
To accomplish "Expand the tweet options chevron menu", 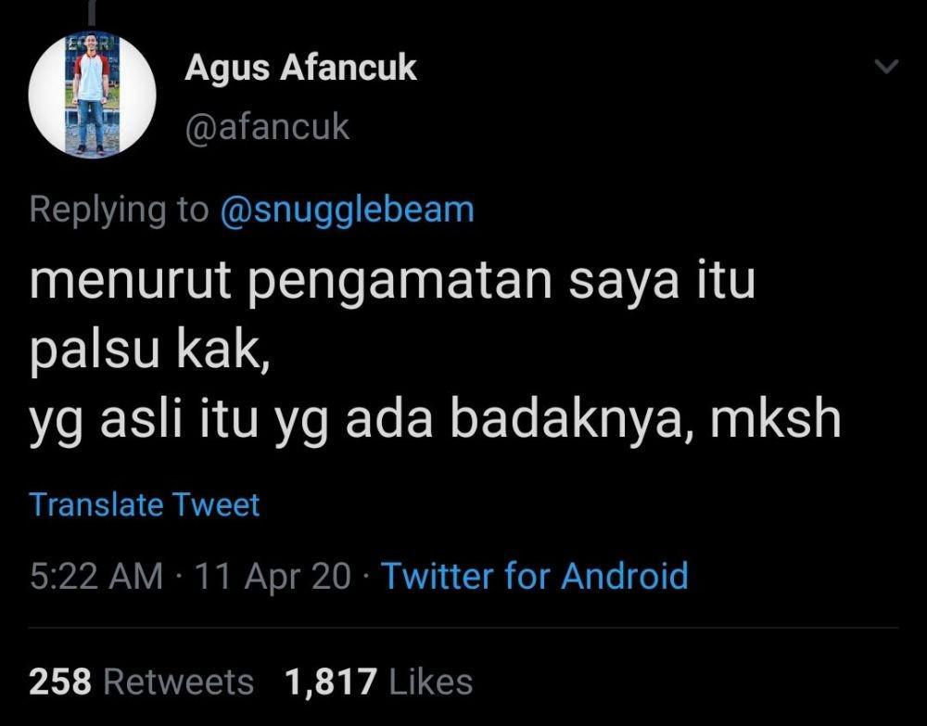I will tap(886, 66).
